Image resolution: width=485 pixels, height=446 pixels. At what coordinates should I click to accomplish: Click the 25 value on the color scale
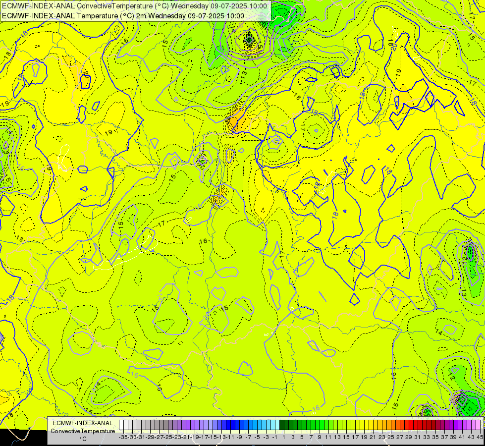[391, 437]
